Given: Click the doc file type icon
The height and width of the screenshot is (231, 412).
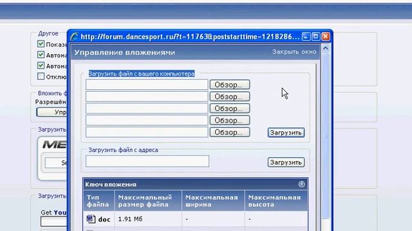Looking at the screenshot, I should click(x=91, y=219).
